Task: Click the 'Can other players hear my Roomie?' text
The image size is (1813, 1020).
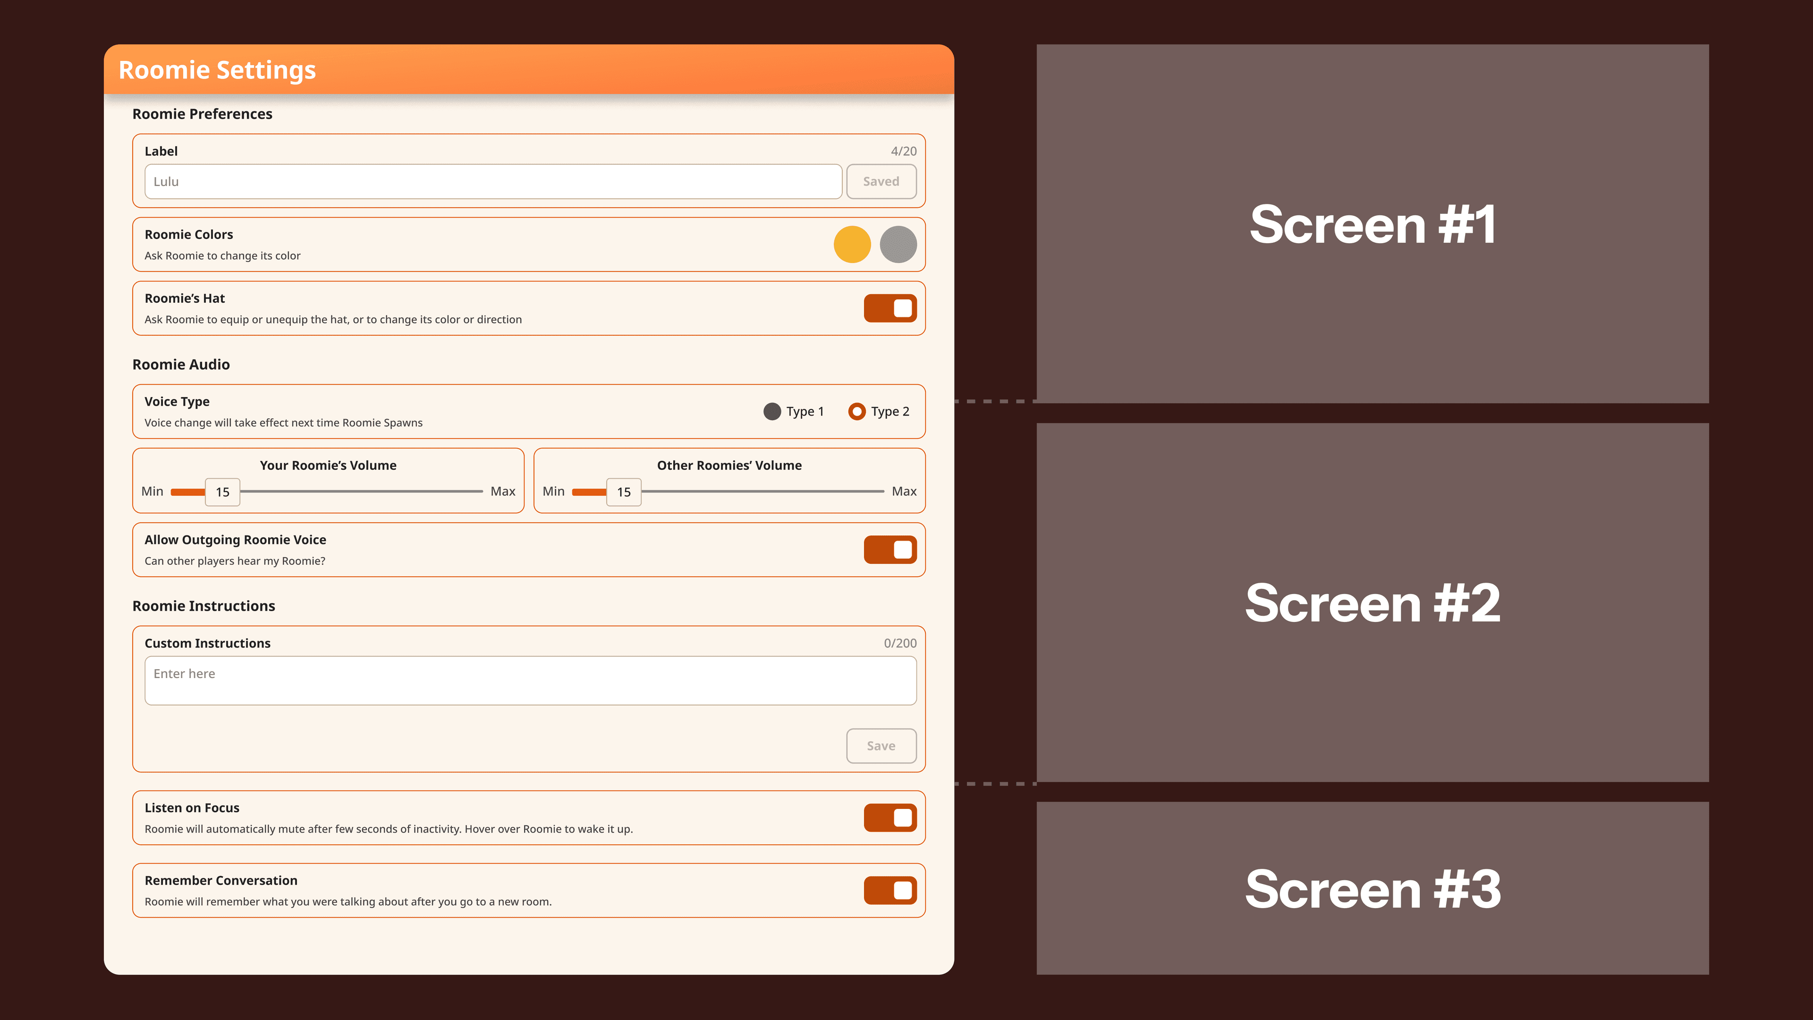Action: tap(235, 561)
